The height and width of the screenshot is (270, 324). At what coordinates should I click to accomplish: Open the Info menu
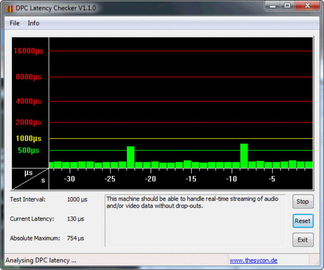coord(33,23)
